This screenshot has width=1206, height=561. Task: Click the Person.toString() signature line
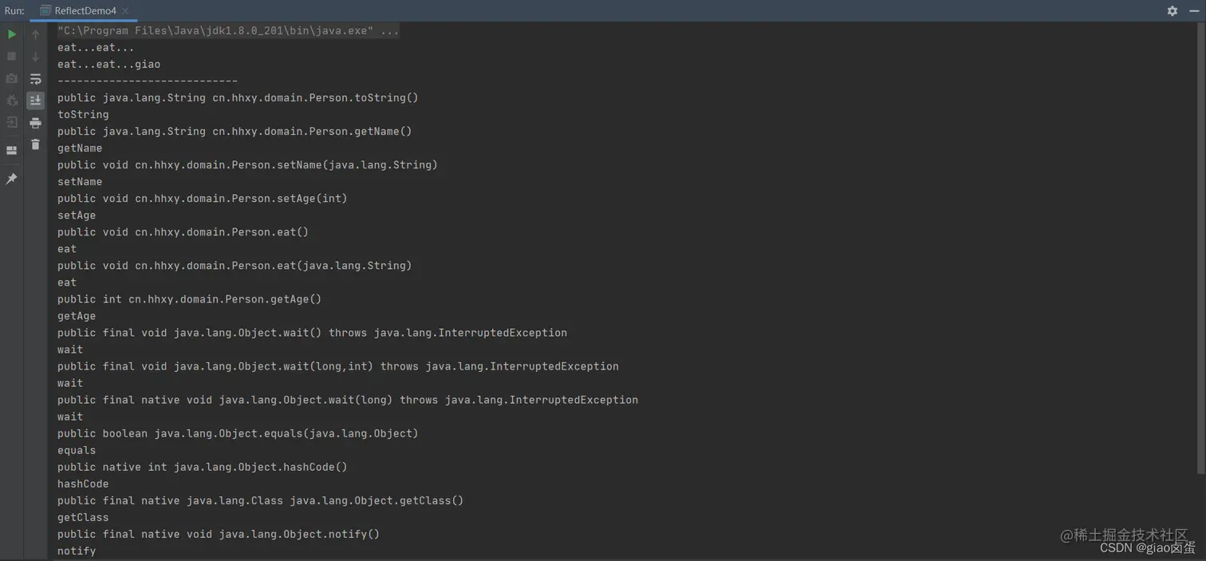pyautogui.click(x=238, y=97)
